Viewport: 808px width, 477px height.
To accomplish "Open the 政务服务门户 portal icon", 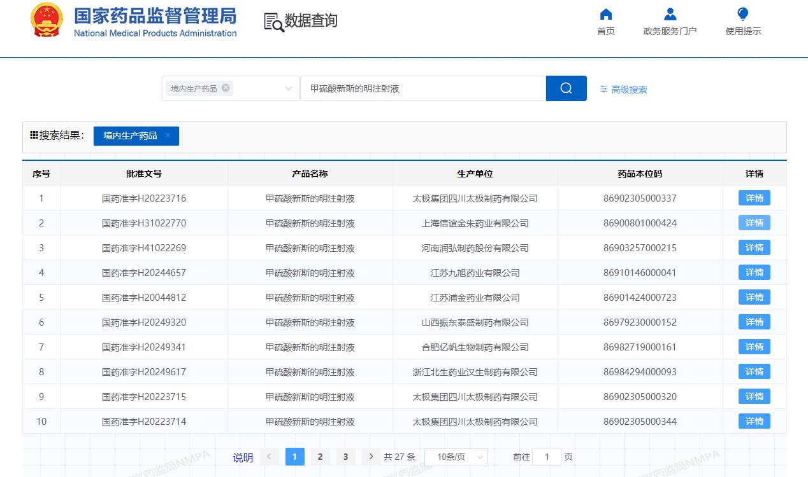I will tap(670, 15).
